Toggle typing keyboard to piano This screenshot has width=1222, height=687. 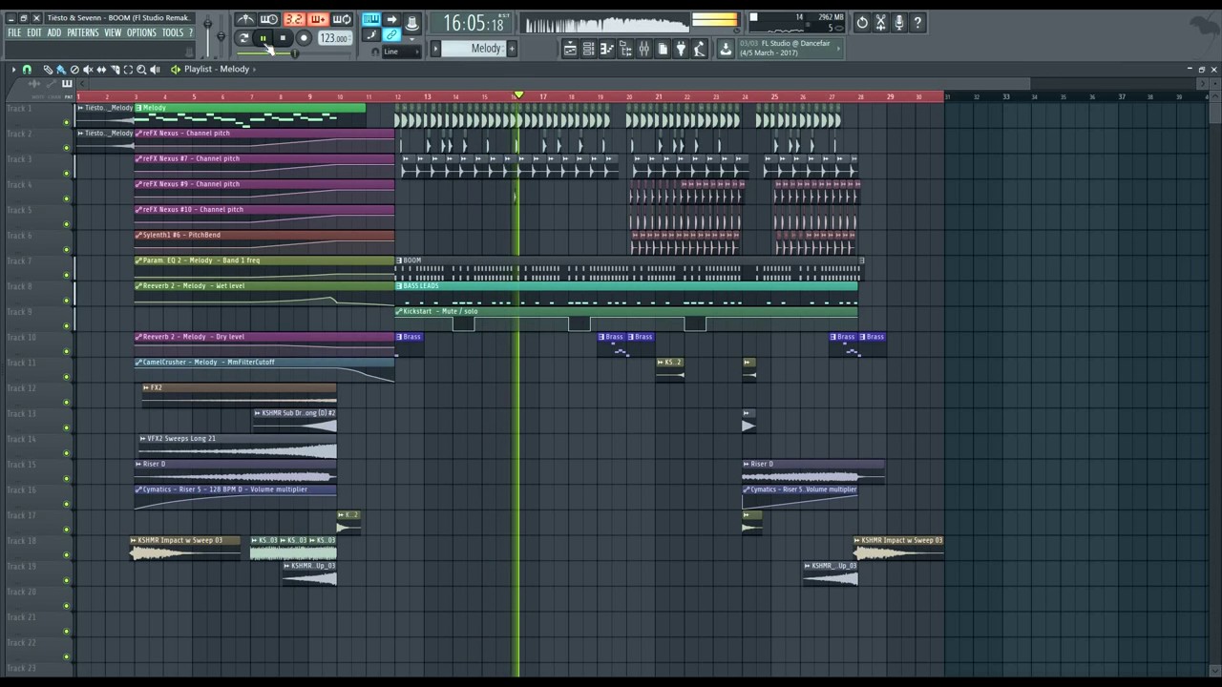coord(370,19)
